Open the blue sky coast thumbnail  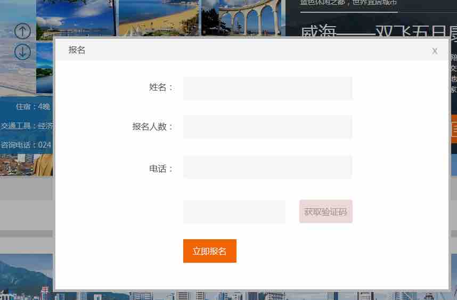(76, 18)
